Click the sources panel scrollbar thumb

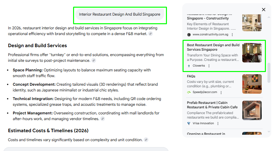269,73
